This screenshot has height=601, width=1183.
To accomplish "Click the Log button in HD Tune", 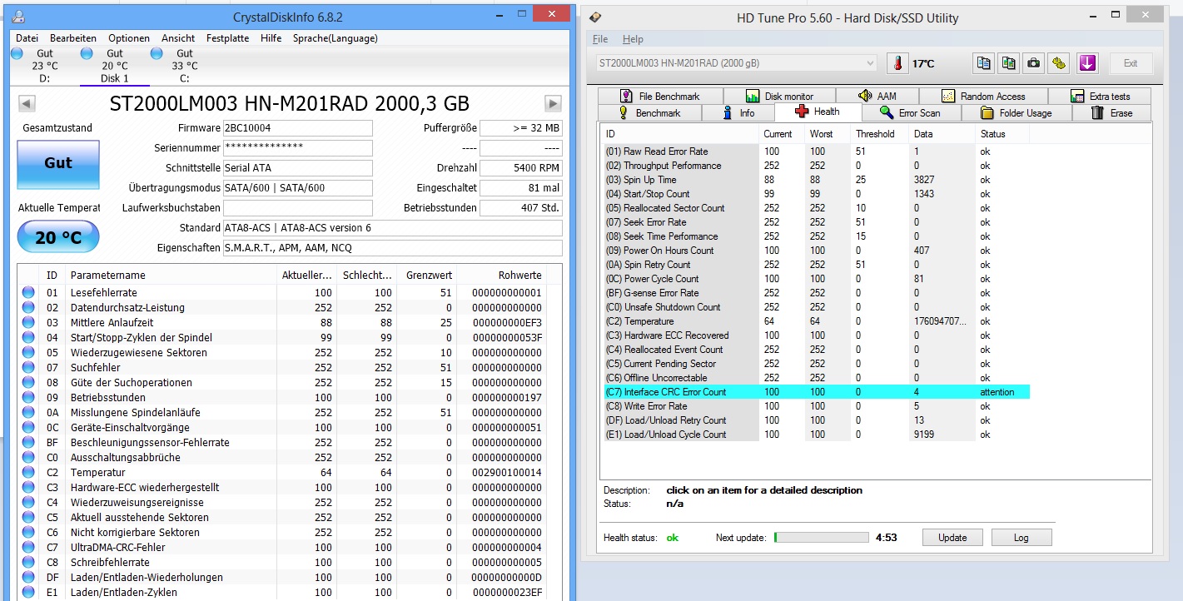I will click(x=1021, y=538).
